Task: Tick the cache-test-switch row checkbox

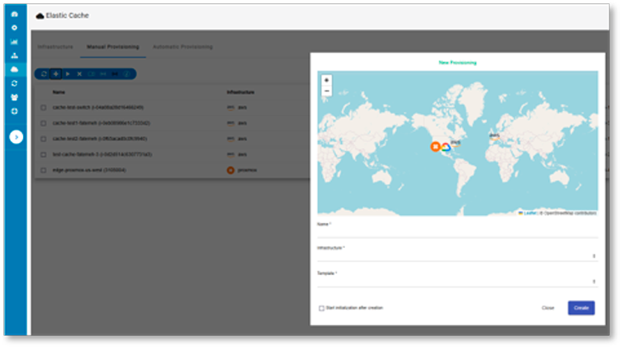Action: coord(44,107)
